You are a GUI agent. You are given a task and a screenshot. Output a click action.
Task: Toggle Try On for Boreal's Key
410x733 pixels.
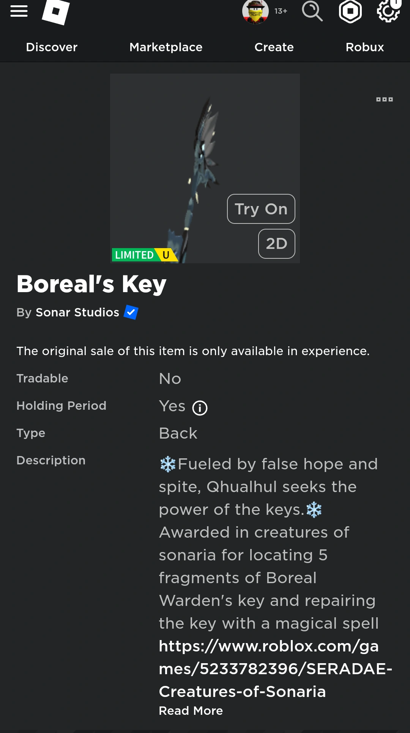click(x=261, y=209)
